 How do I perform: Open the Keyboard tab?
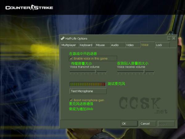86,45
